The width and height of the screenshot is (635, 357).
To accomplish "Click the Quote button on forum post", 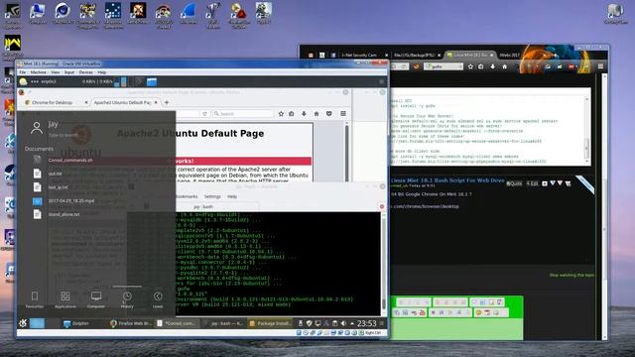I will (x=514, y=183).
